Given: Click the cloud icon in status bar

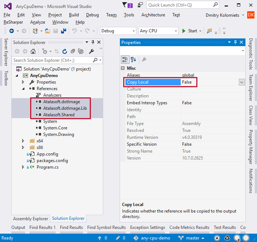Looking at the screenshot, I should [x=227, y=238].
